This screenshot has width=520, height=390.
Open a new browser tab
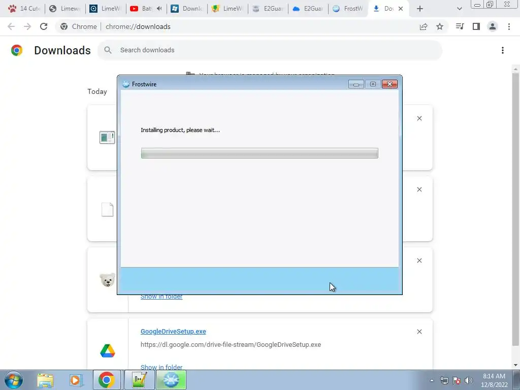click(420, 9)
